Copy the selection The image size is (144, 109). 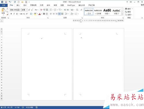click(7, 12)
